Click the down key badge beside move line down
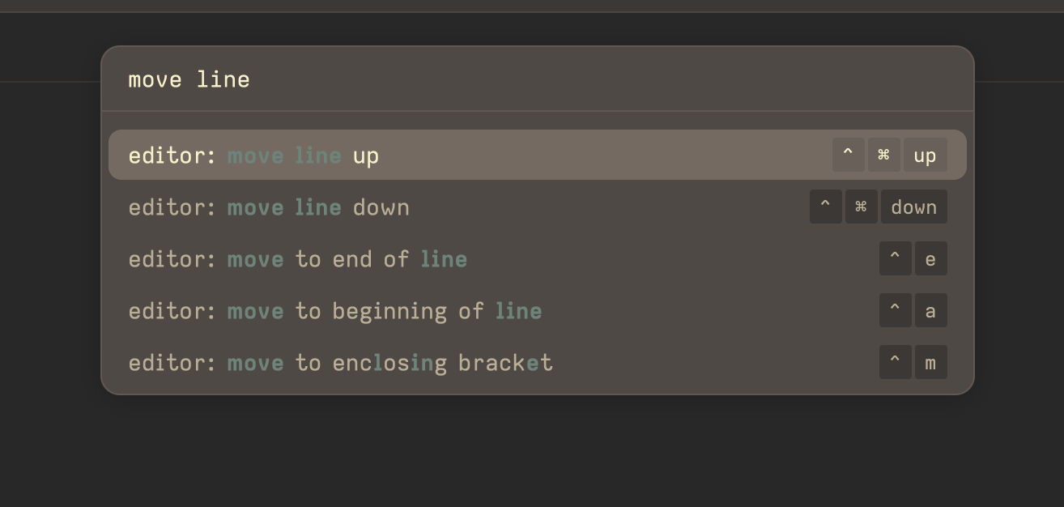 click(x=914, y=207)
